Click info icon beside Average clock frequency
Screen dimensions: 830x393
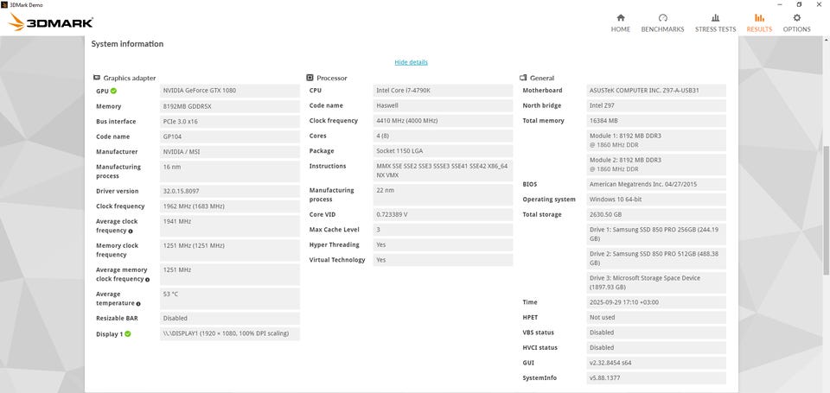(x=131, y=231)
